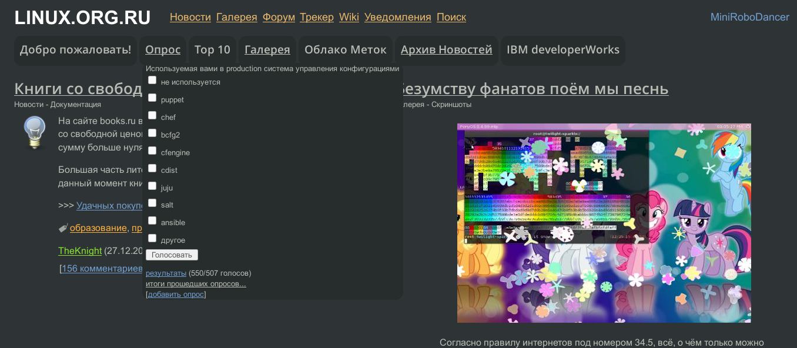The width and height of the screenshot is (797, 348).
Task: Open the Облако Меток tab
Action: (346, 50)
